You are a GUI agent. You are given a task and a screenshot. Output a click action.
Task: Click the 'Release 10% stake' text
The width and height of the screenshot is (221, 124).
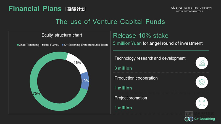(x=141, y=36)
